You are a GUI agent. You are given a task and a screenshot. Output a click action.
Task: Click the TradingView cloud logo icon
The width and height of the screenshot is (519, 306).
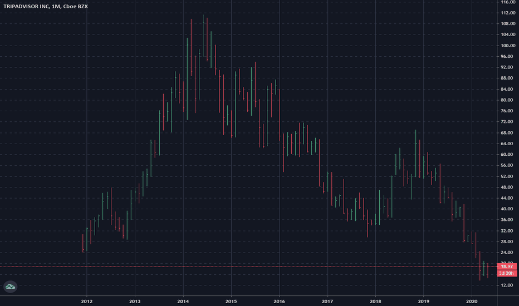pos(10,287)
